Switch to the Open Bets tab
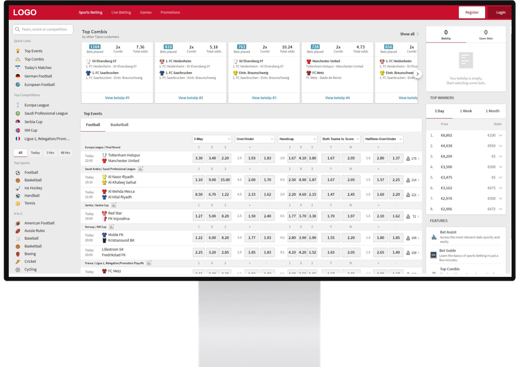The height and width of the screenshot is (367, 520). [x=486, y=35]
